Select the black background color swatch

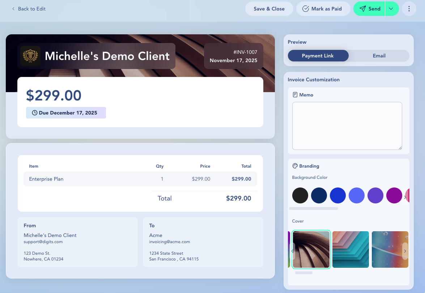coord(300,195)
